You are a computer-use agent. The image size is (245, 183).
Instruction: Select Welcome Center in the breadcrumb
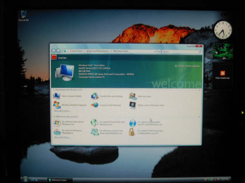(120, 51)
